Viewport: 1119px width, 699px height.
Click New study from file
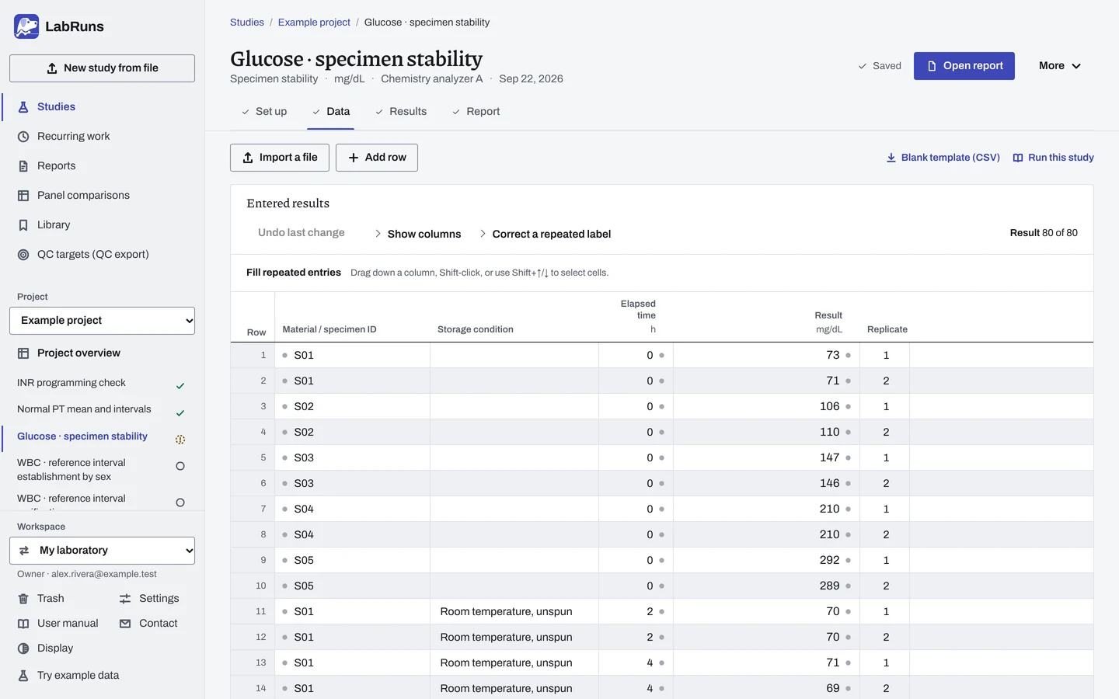coord(103,68)
